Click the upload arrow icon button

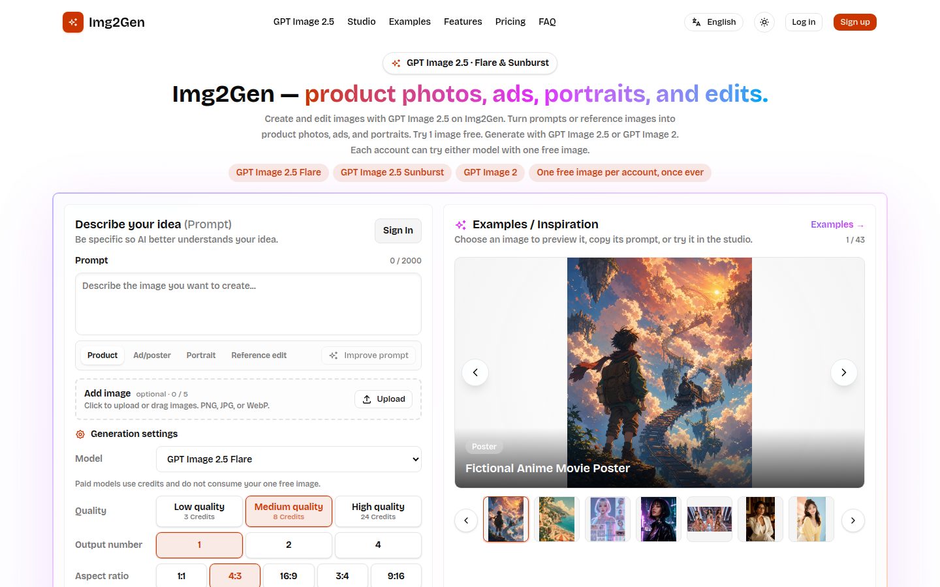(384, 399)
